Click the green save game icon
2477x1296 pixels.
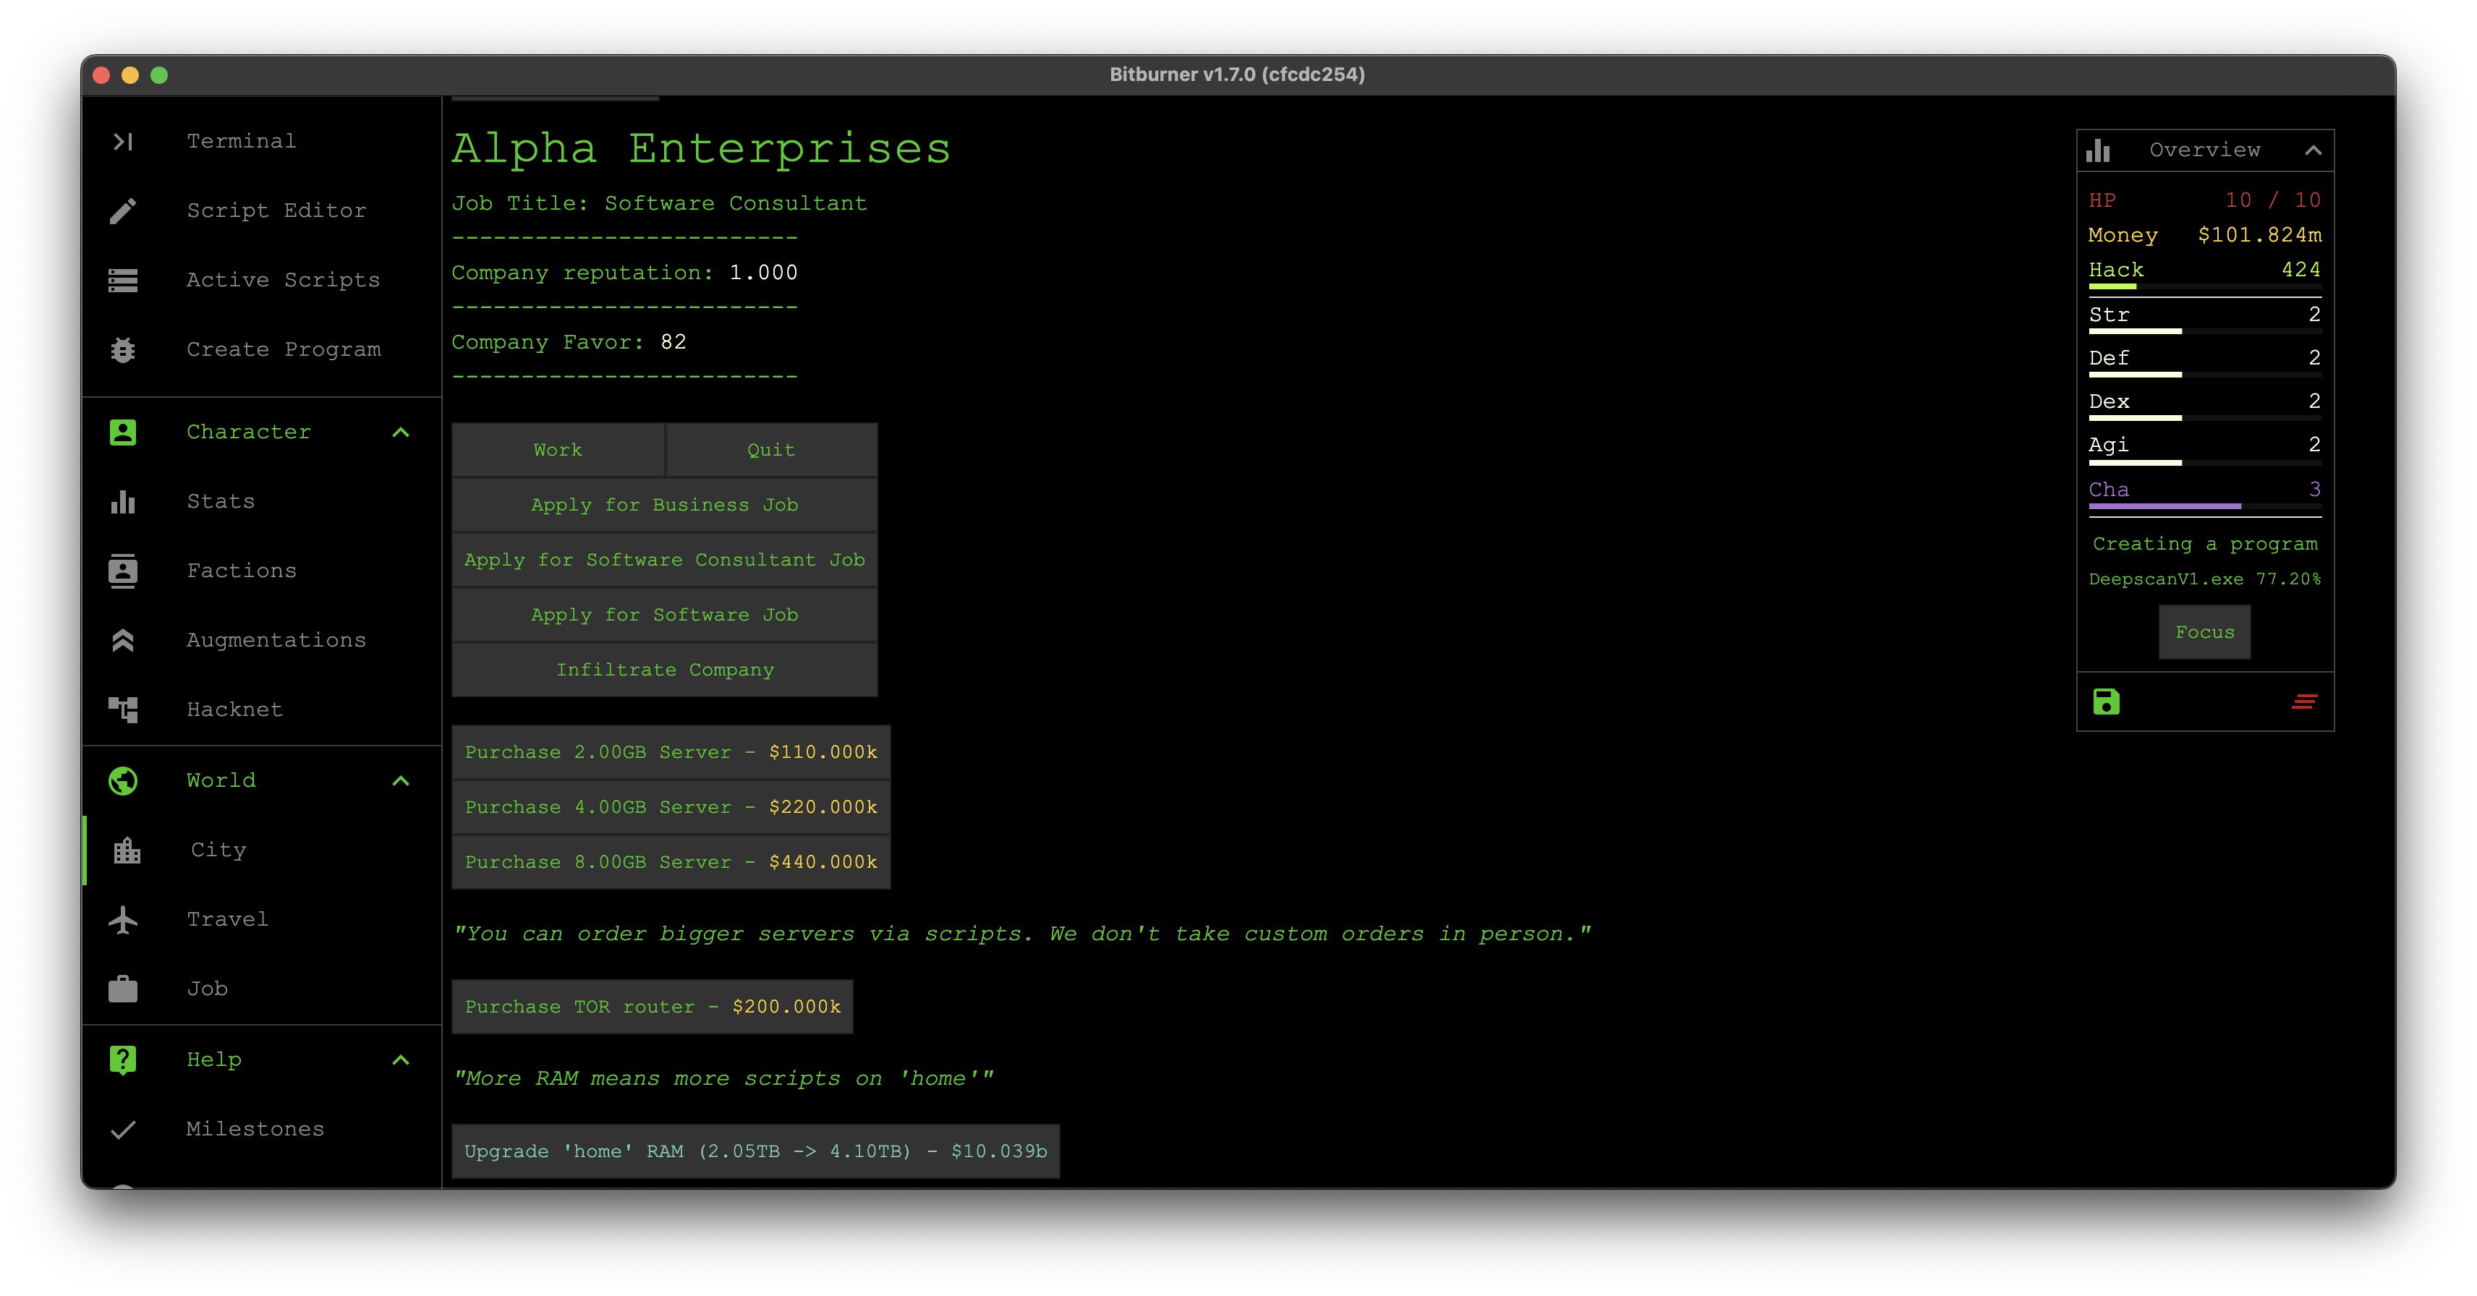pyautogui.click(x=2106, y=702)
